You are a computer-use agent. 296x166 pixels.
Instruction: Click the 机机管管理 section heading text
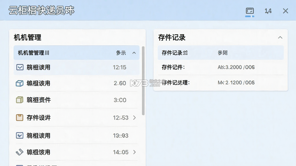[34, 53]
